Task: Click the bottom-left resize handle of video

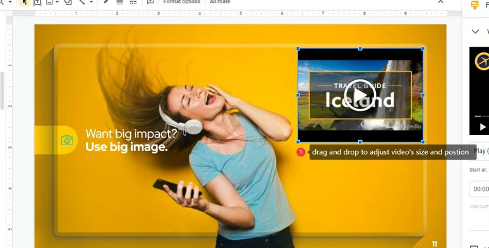Action: (298, 142)
